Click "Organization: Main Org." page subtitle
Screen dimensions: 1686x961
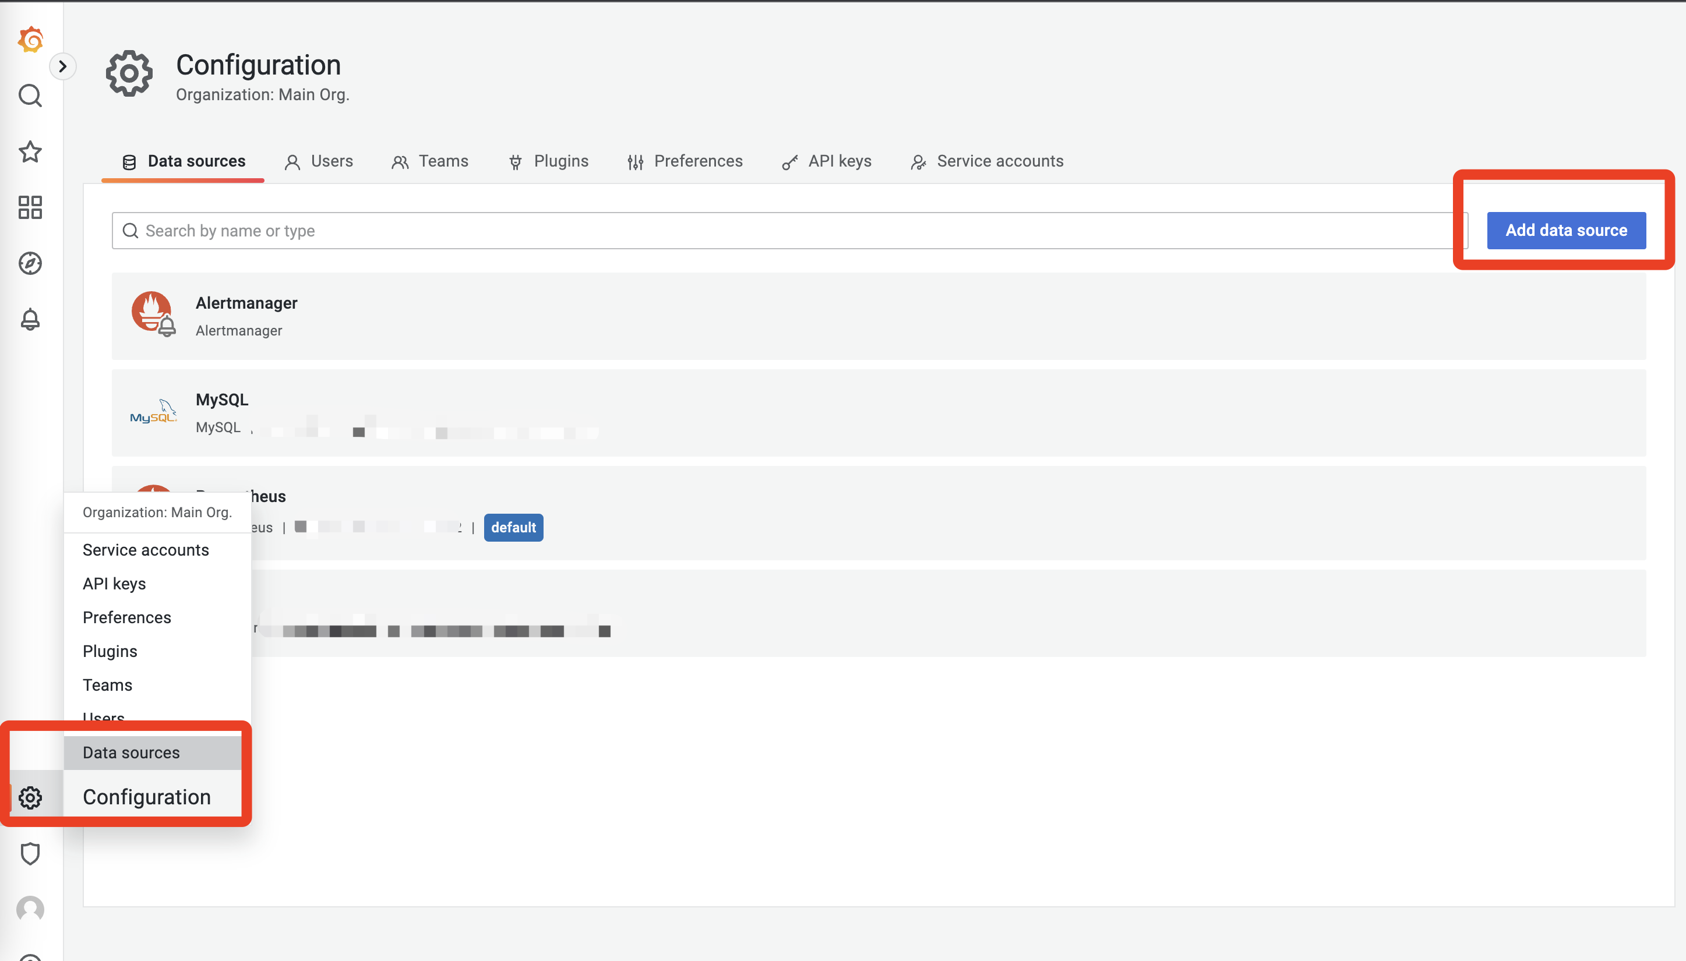(262, 94)
